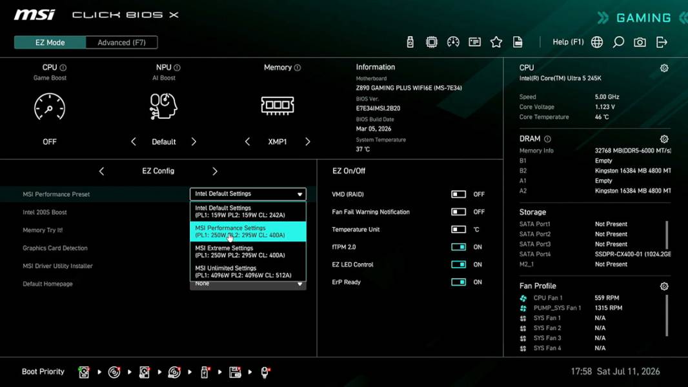The width and height of the screenshot is (688, 387).
Task: Select Default Homepage item
Action: pos(47,284)
